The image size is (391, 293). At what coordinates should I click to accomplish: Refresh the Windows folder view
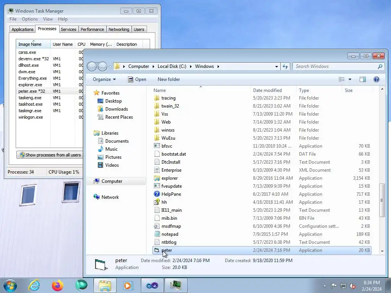click(285, 66)
